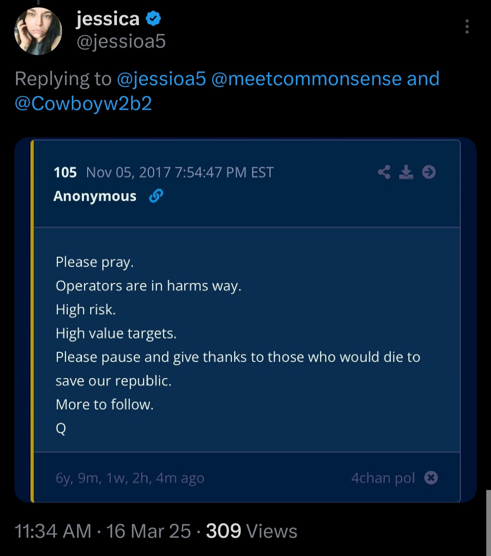This screenshot has height=556, width=491.
Task: Click the circled X icon near 4chan pol
Action: [x=431, y=478]
